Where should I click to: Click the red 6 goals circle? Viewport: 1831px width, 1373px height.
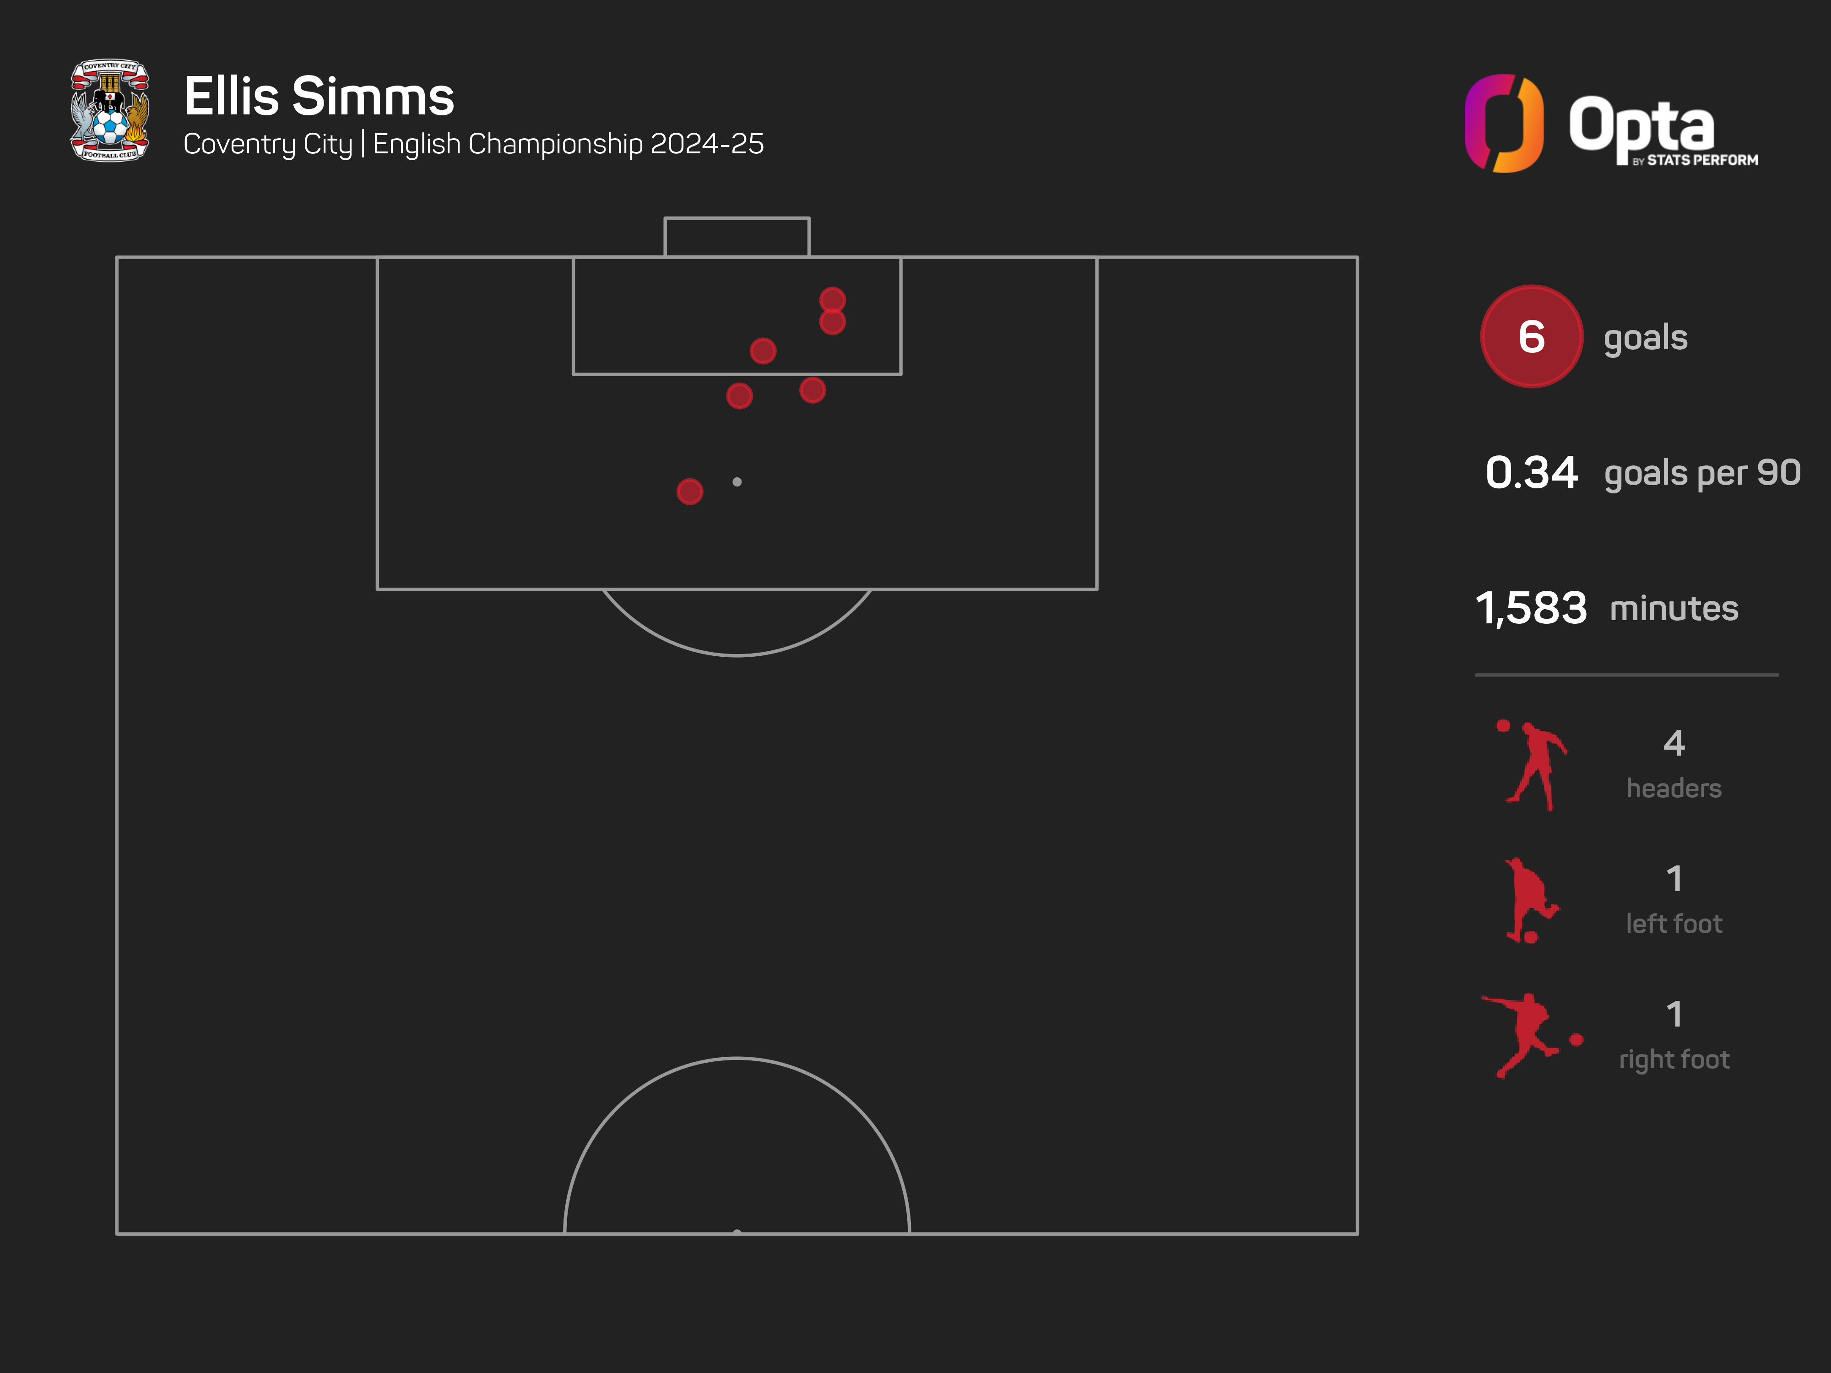(x=1531, y=337)
